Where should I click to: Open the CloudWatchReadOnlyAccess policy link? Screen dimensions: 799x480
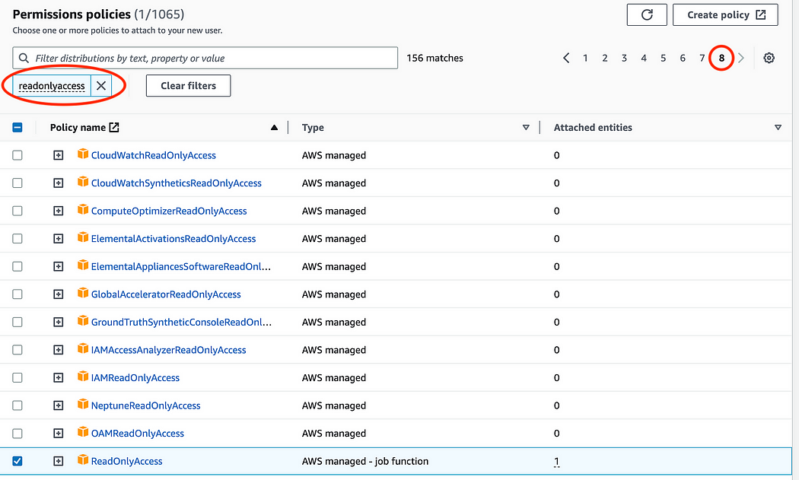tap(154, 155)
